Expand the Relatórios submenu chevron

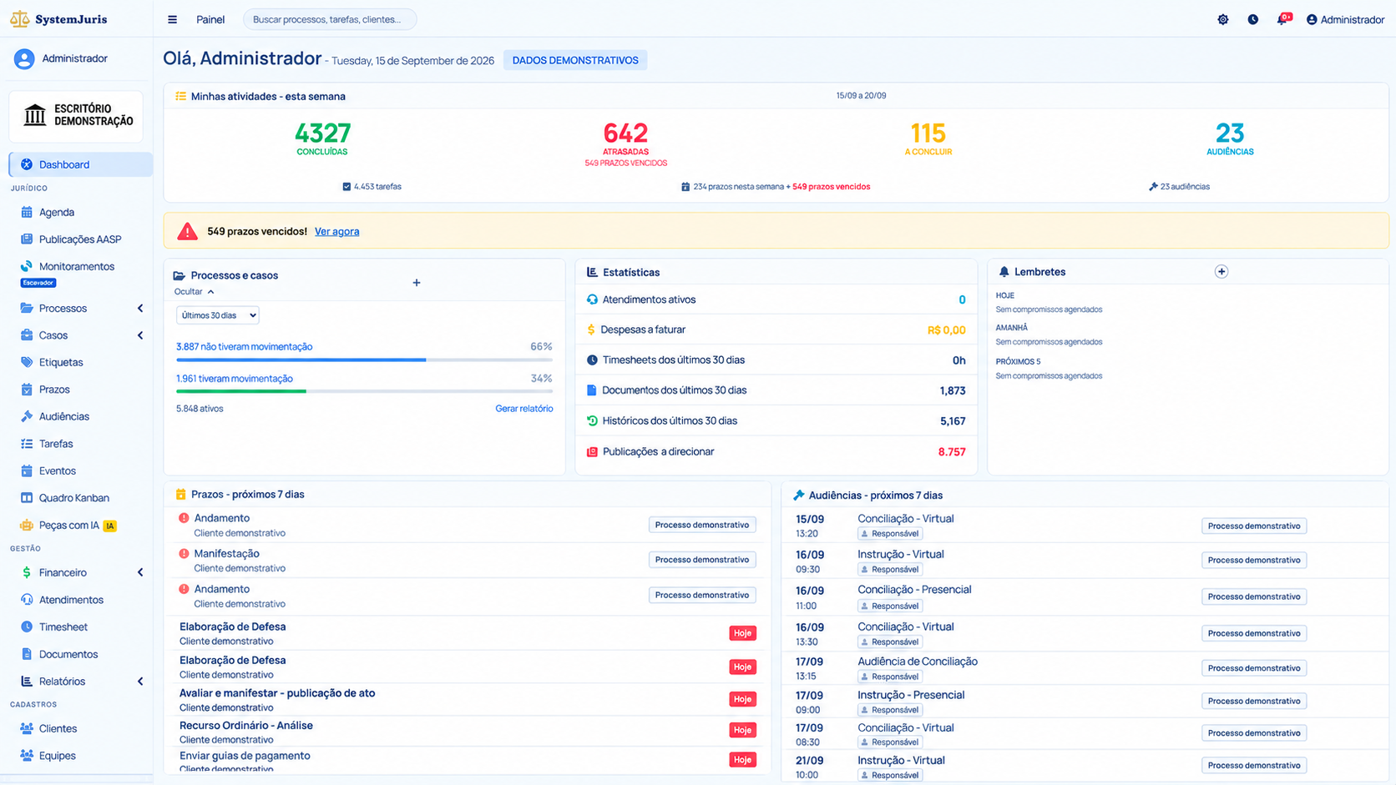click(140, 682)
